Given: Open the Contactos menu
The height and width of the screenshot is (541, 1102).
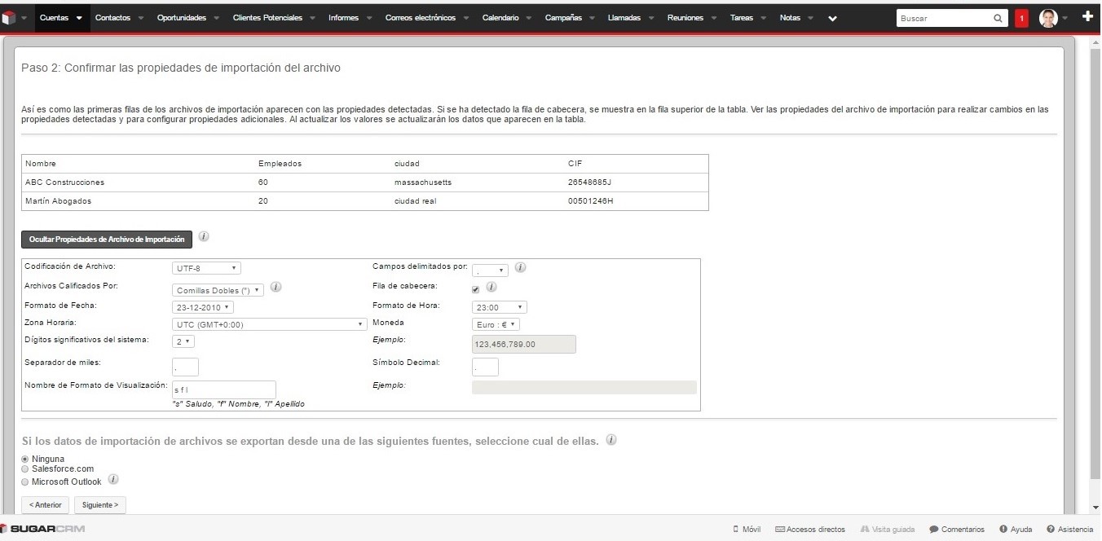Looking at the screenshot, I should (x=112, y=18).
